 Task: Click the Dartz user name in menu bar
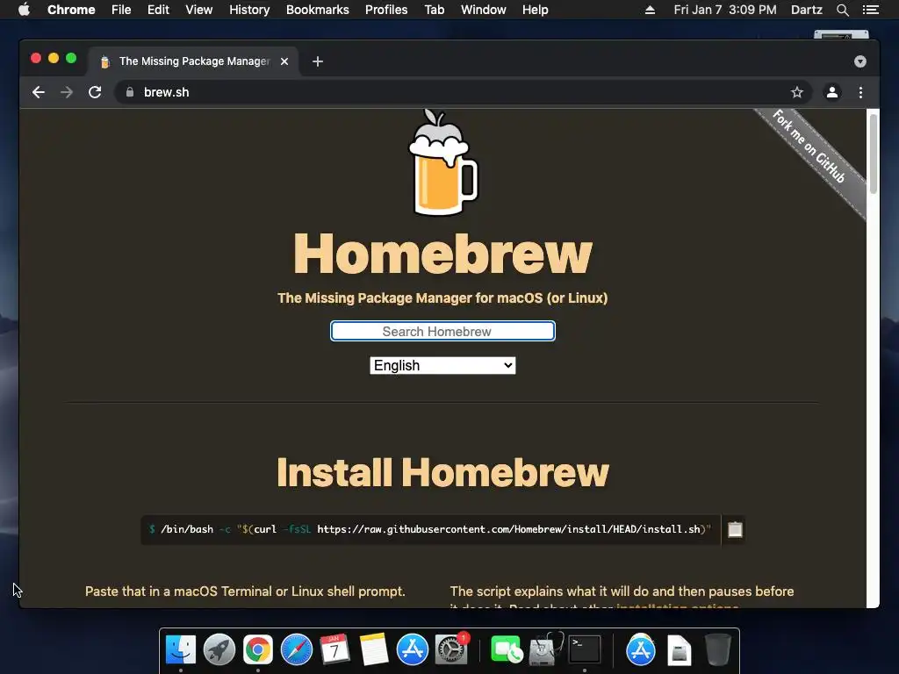coord(807,10)
